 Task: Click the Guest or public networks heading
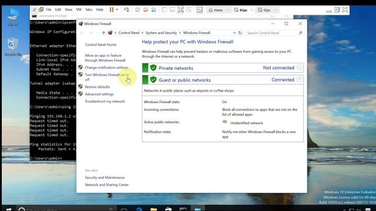[184, 80]
